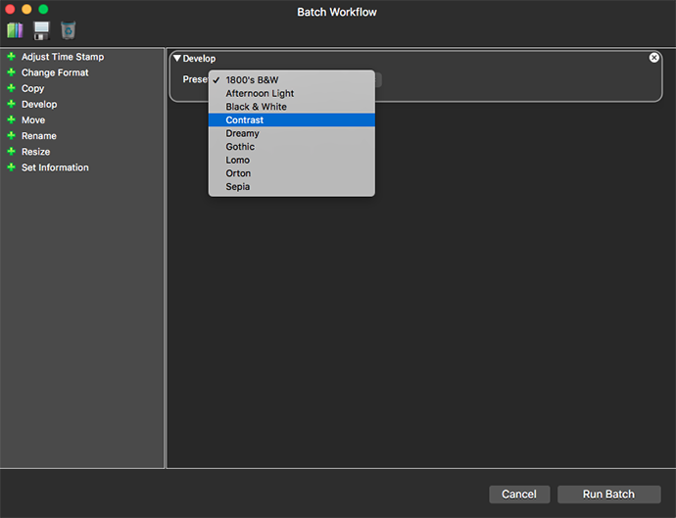This screenshot has height=518, width=676.
Task: Select the Move action label
Action: point(33,119)
